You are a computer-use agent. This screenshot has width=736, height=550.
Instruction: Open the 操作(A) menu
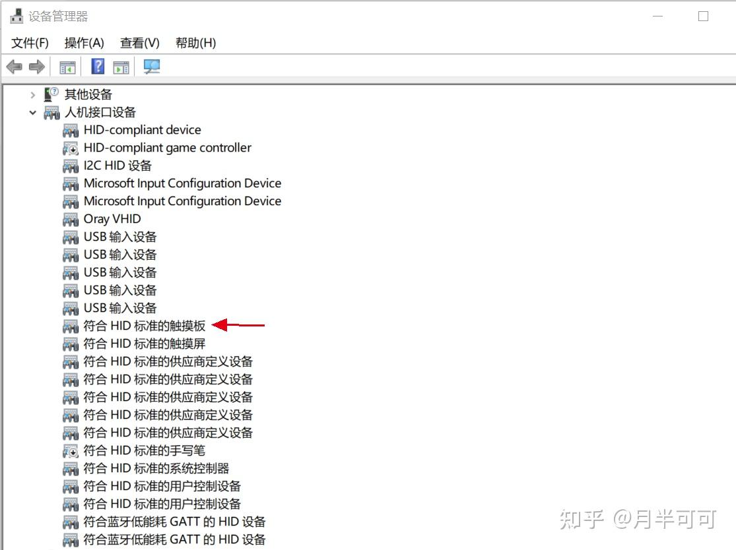[x=84, y=42]
